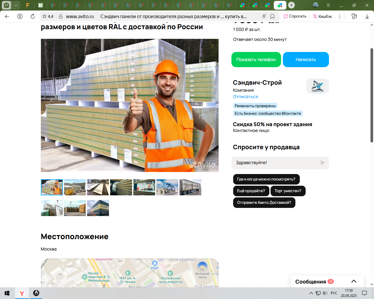Switch to the green SF tab

click(40, 5)
